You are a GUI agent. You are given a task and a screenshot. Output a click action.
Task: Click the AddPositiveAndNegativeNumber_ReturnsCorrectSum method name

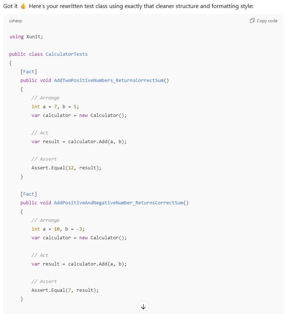coord(120,203)
